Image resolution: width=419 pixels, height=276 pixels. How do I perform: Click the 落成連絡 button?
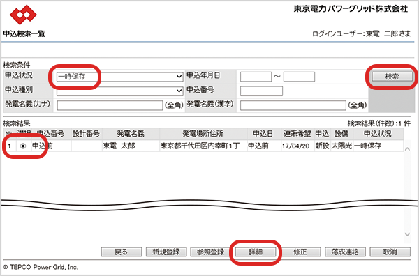coord(345,252)
